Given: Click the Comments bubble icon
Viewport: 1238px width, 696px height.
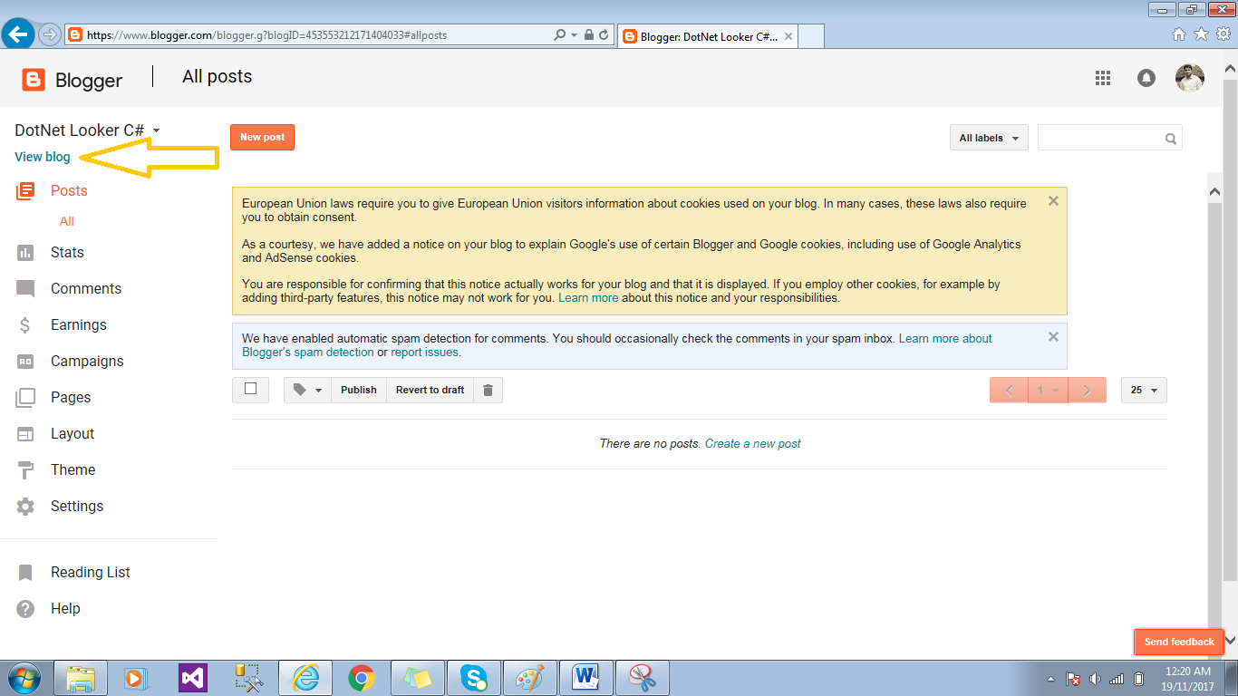Looking at the screenshot, I should (x=25, y=289).
